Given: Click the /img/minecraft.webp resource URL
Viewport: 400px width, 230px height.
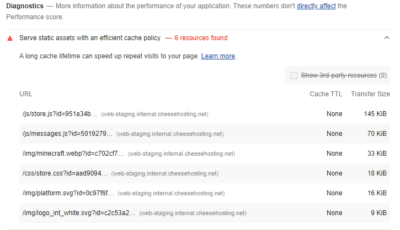Looking at the screenshot, I should (x=73, y=154).
